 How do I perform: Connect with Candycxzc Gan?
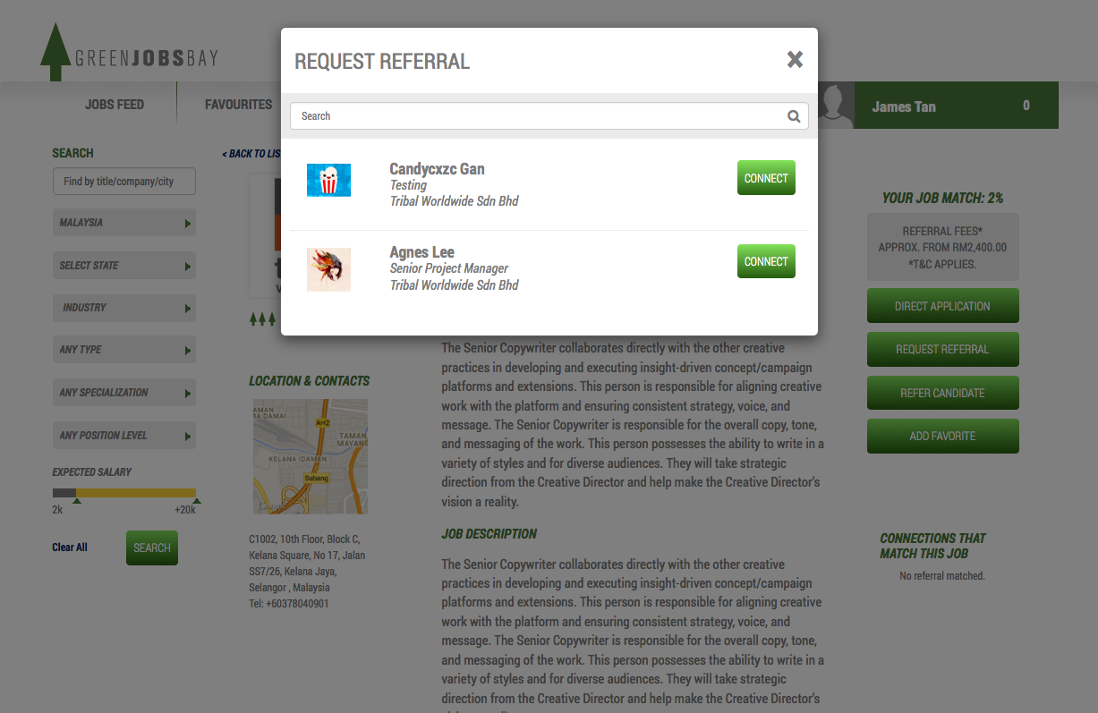[x=766, y=178]
